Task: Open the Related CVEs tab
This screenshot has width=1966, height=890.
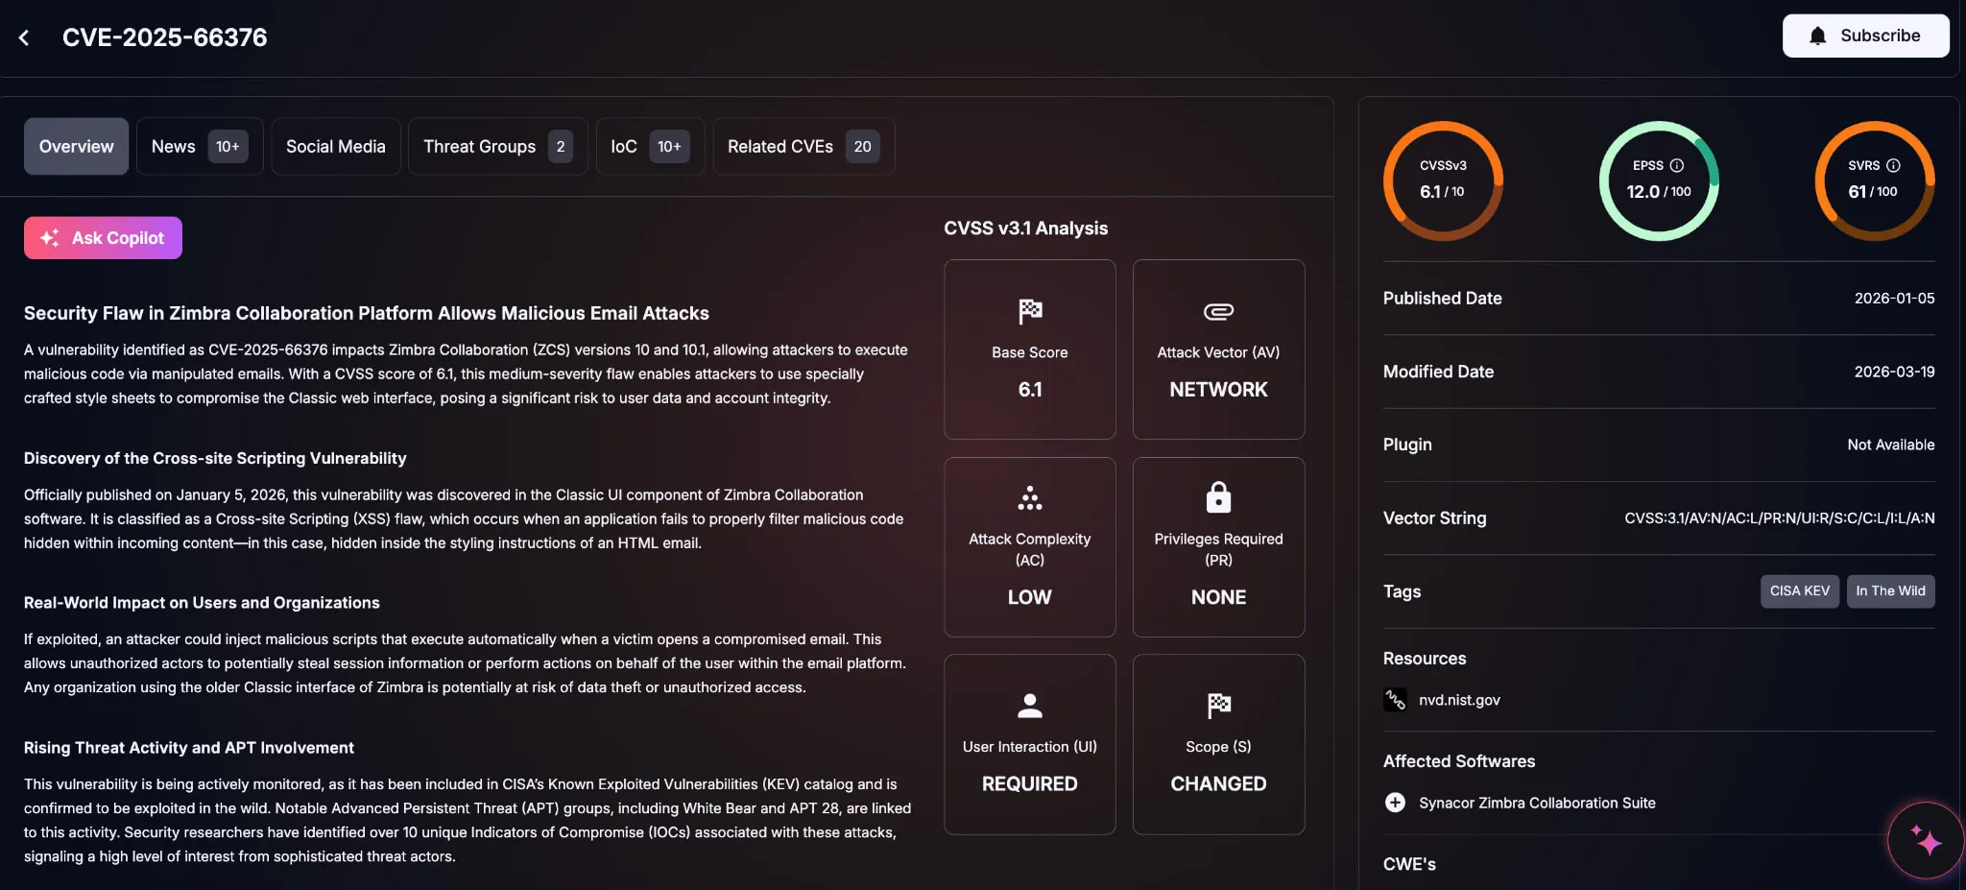Action: [803, 146]
